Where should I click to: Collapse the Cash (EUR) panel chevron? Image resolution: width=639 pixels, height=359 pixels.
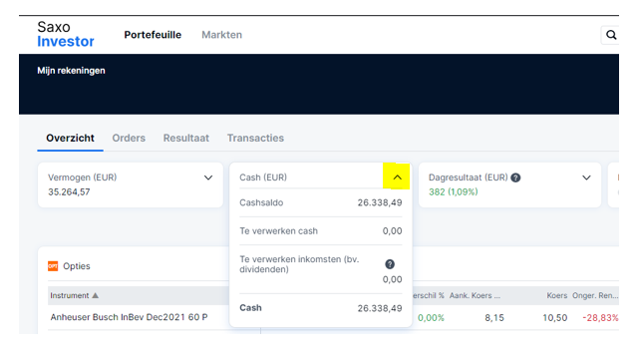397,178
